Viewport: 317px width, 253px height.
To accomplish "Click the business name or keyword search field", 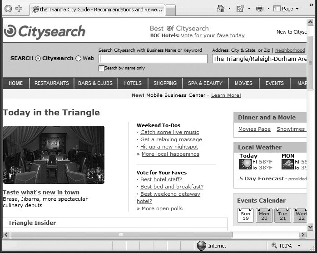I will [153, 59].
